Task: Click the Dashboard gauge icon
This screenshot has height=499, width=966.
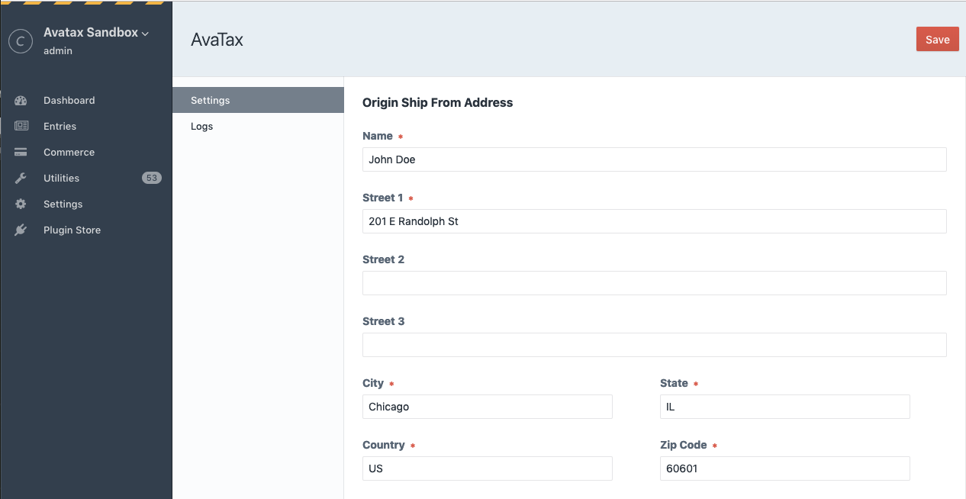Action: point(21,101)
